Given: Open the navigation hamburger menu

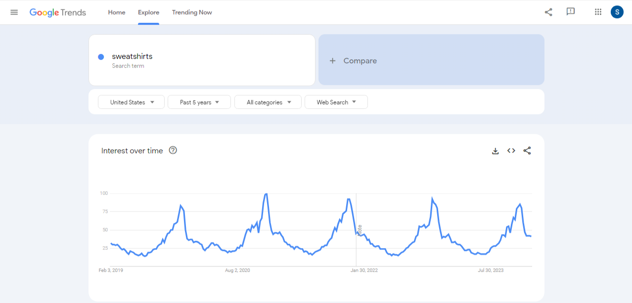Looking at the screenshot, I should (x=14, y=12).
